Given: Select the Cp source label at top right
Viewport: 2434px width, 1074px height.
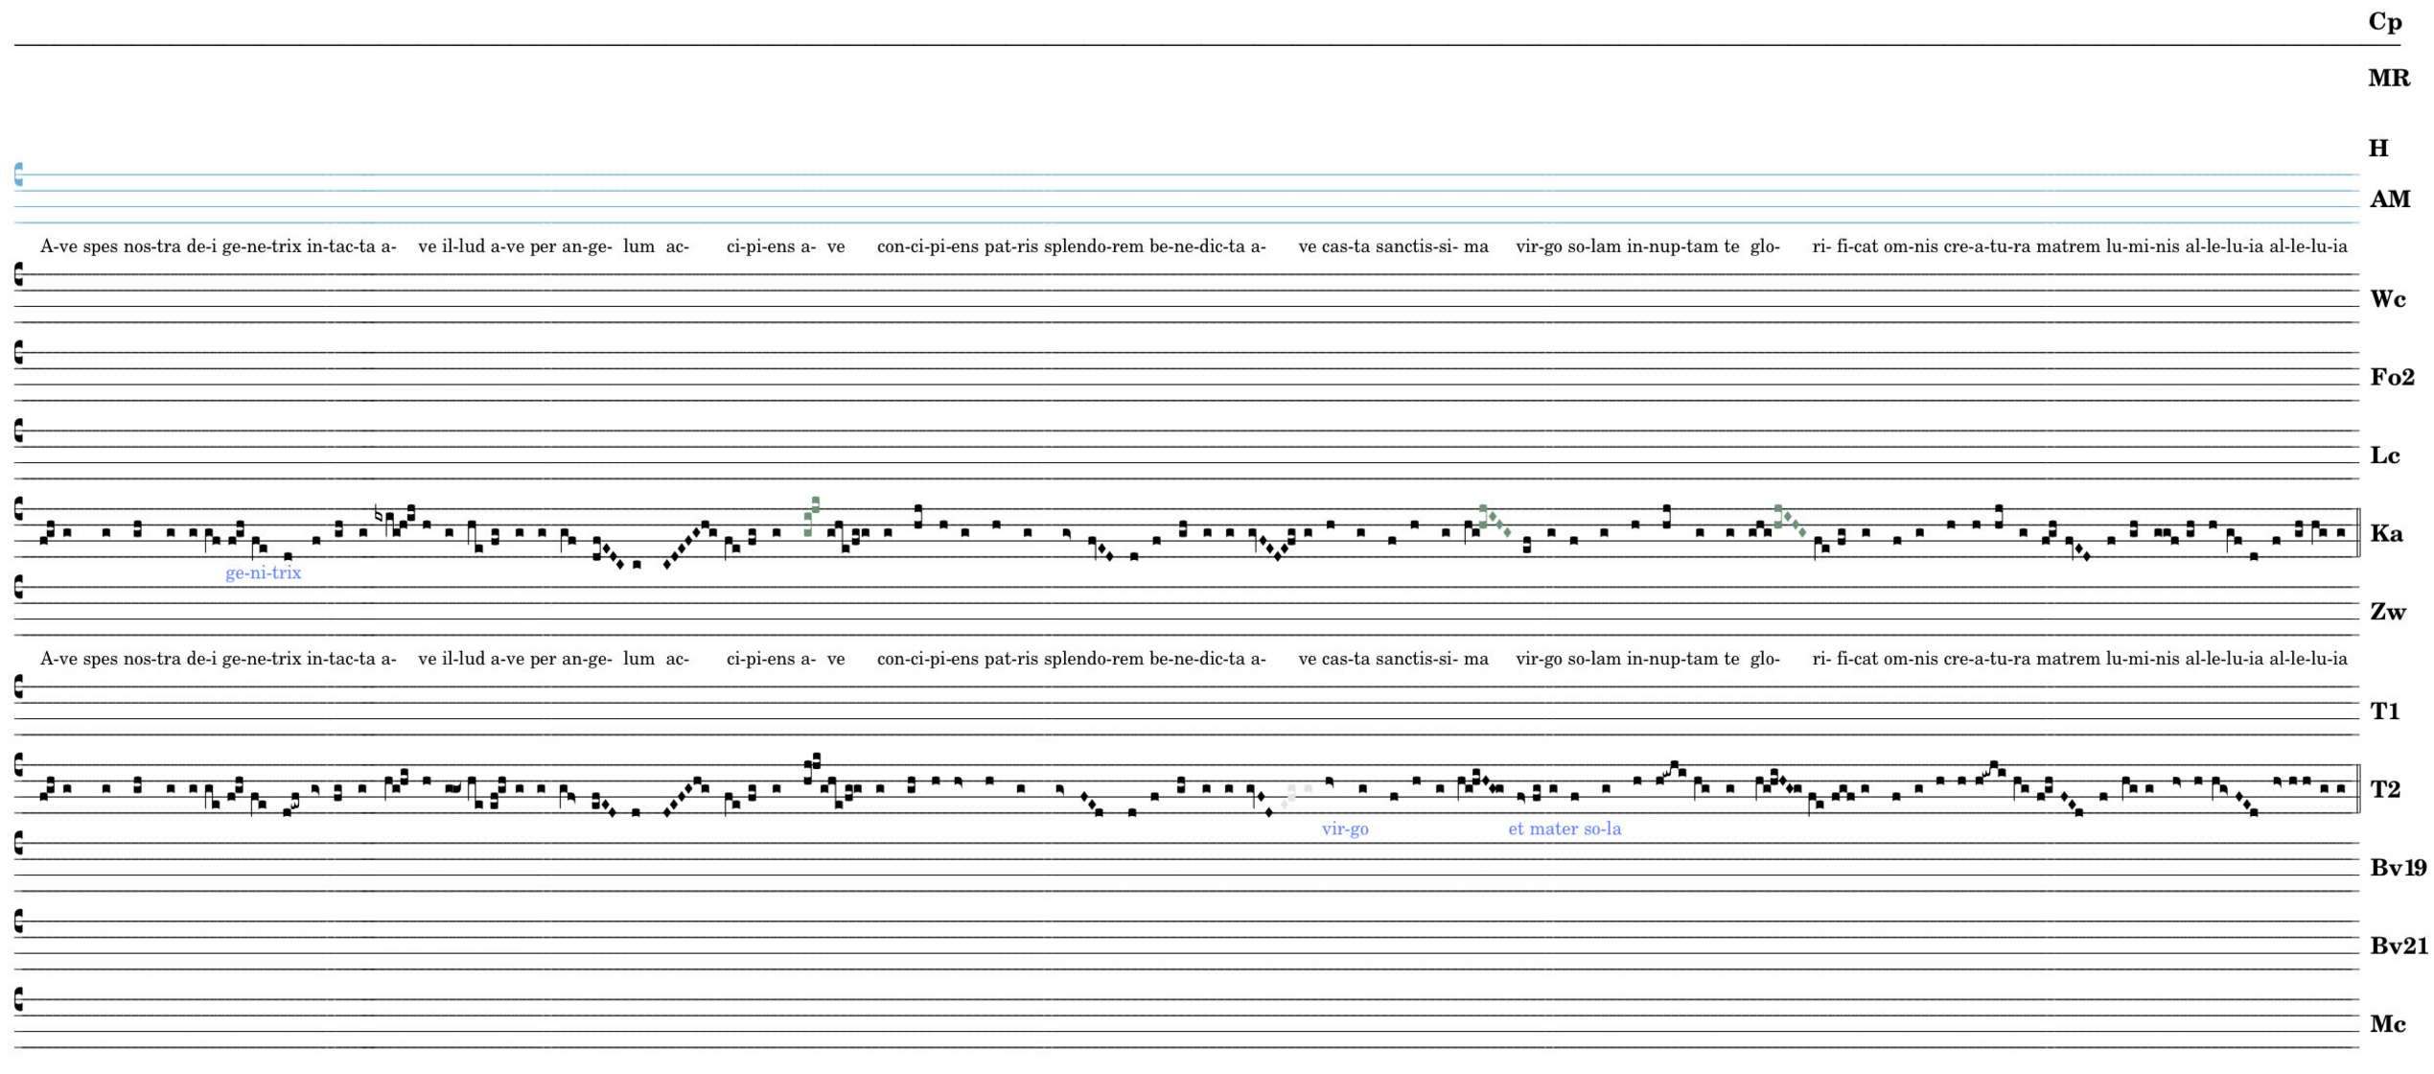Looking at the screenshot, I should [2384, 22].
